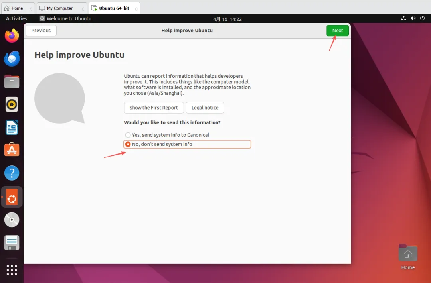The width and height of the screenshot is (431, 283).
Task: Open the Legal notice
Action: click(205, 108)
